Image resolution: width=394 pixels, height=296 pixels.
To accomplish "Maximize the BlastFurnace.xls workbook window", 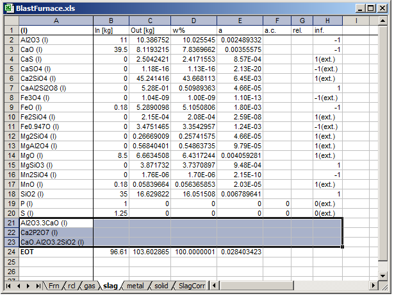I will tap(372, 8).
